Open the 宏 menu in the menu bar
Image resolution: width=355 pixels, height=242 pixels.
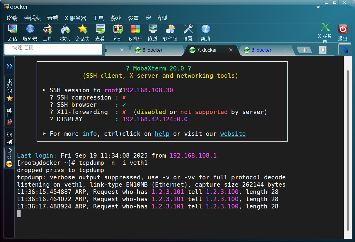tap(148, 18)
